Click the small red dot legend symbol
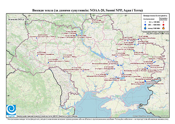 [x=163, y=22]
